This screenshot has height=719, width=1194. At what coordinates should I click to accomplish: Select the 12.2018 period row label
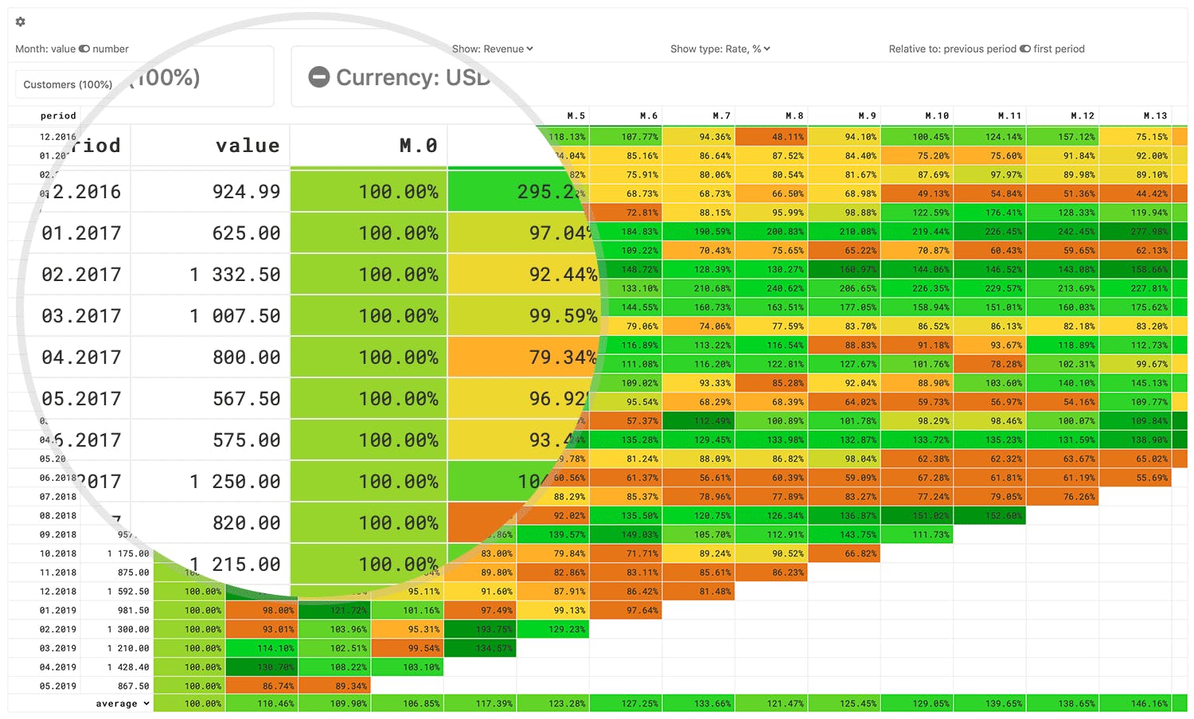pyautogui.click(x=58, y=592)
